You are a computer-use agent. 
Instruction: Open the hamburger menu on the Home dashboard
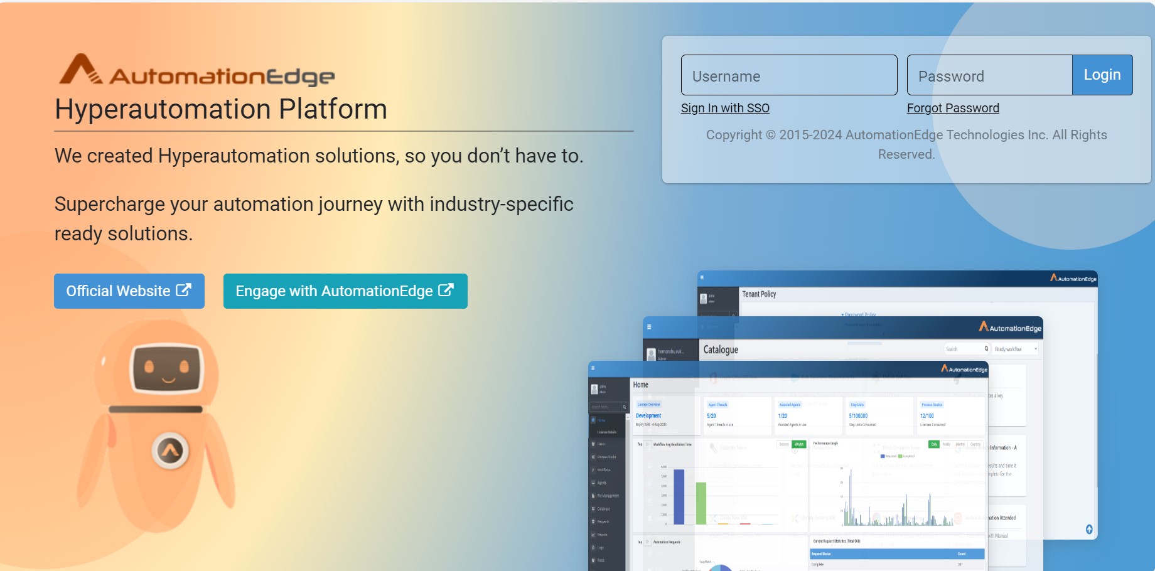593,367
